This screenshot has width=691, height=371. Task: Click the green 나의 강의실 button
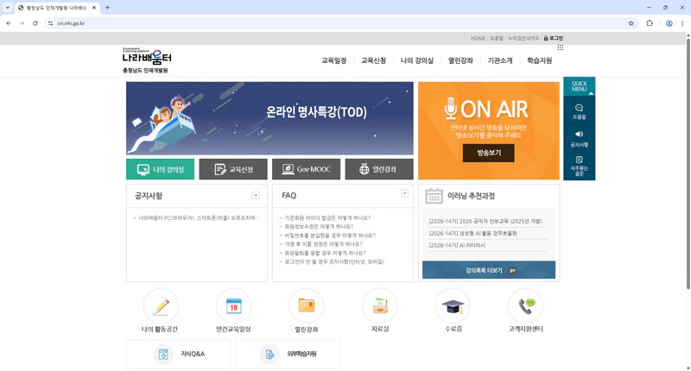pos(160,169)
